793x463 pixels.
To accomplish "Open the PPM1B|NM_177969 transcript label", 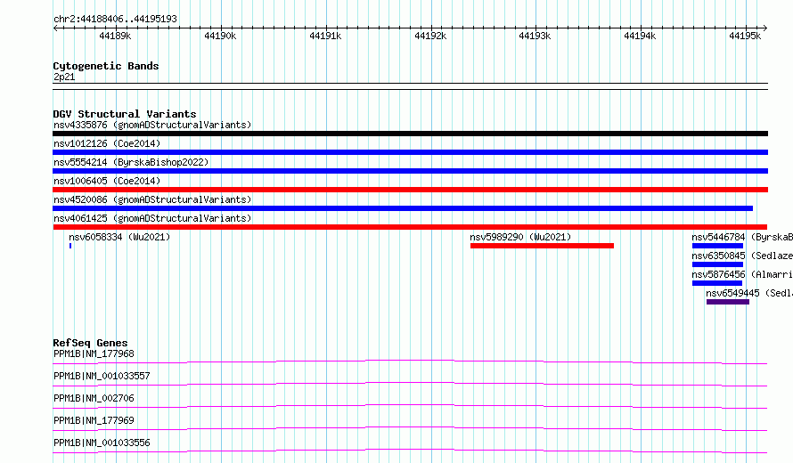I will click(94, 420).
